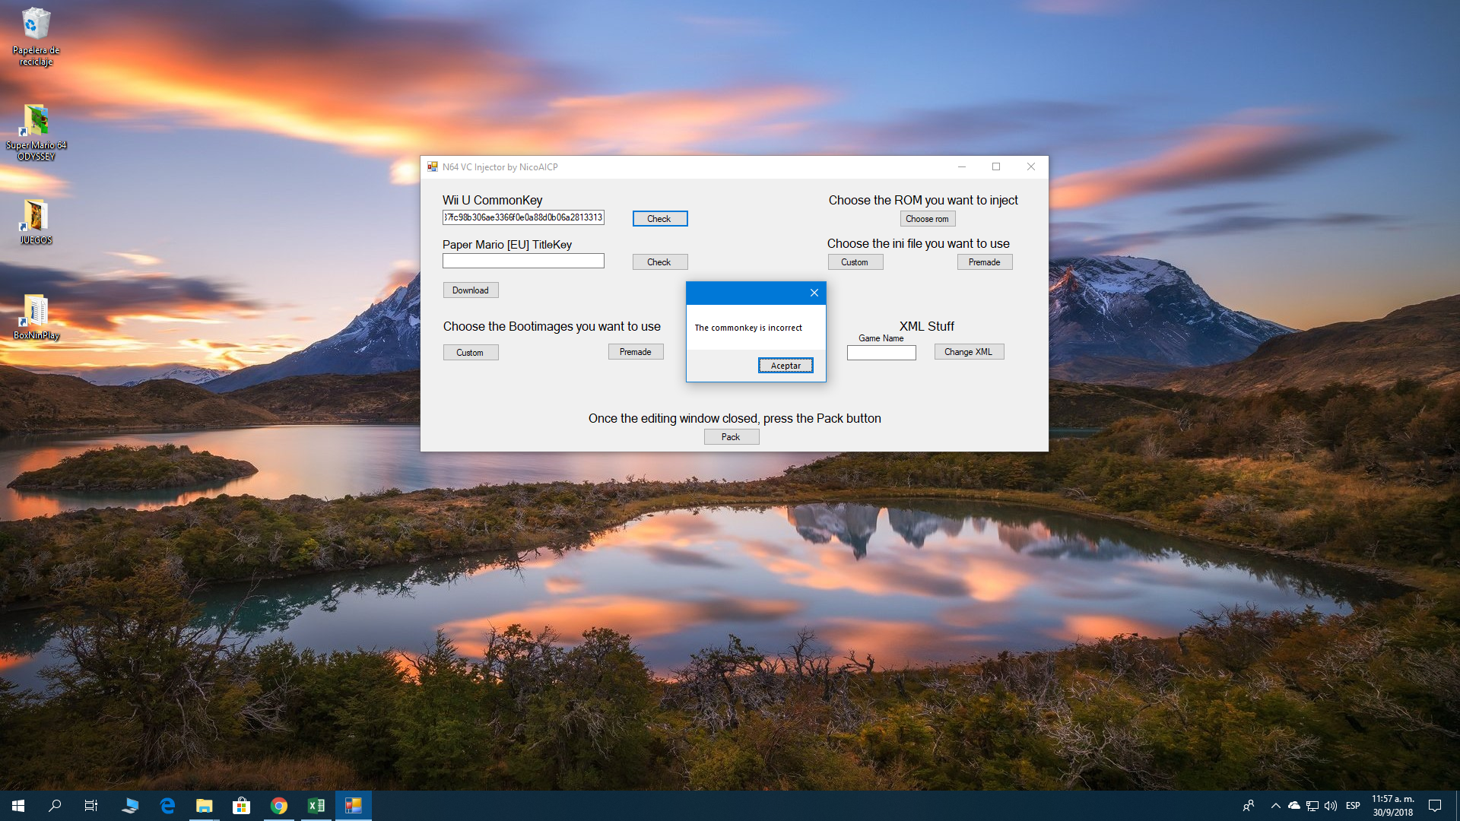The width and height of the screenshot is (1460, 821).
Task: Focus the Wii U CommonKey input field
Action: (523, 217)
